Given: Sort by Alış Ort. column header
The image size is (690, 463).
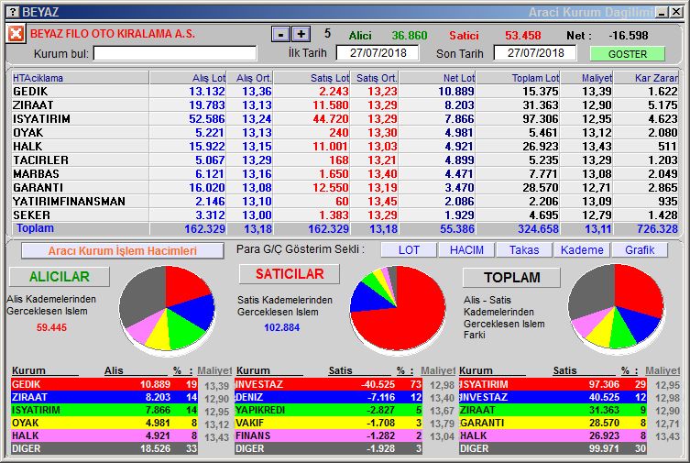Looking at the screenshot, I should tap(249, 78).
